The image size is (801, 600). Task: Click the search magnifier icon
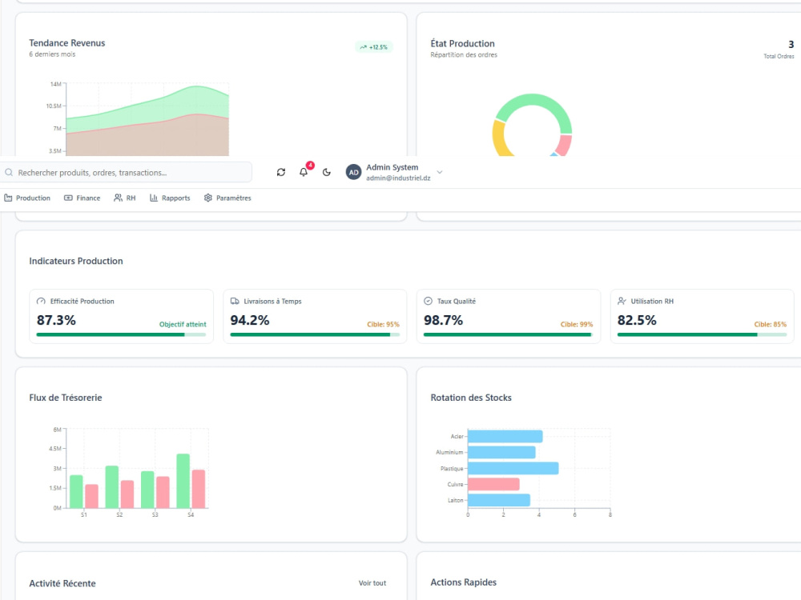tap(9, 173)
